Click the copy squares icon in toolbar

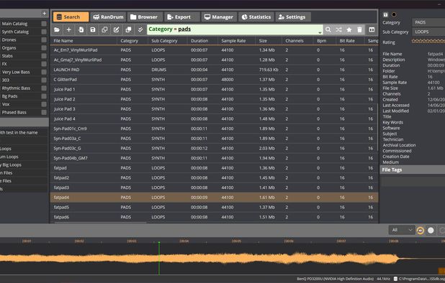point(104,29)
